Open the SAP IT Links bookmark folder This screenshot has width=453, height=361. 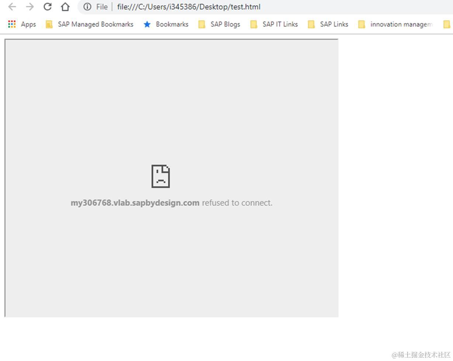coord(274,24)
